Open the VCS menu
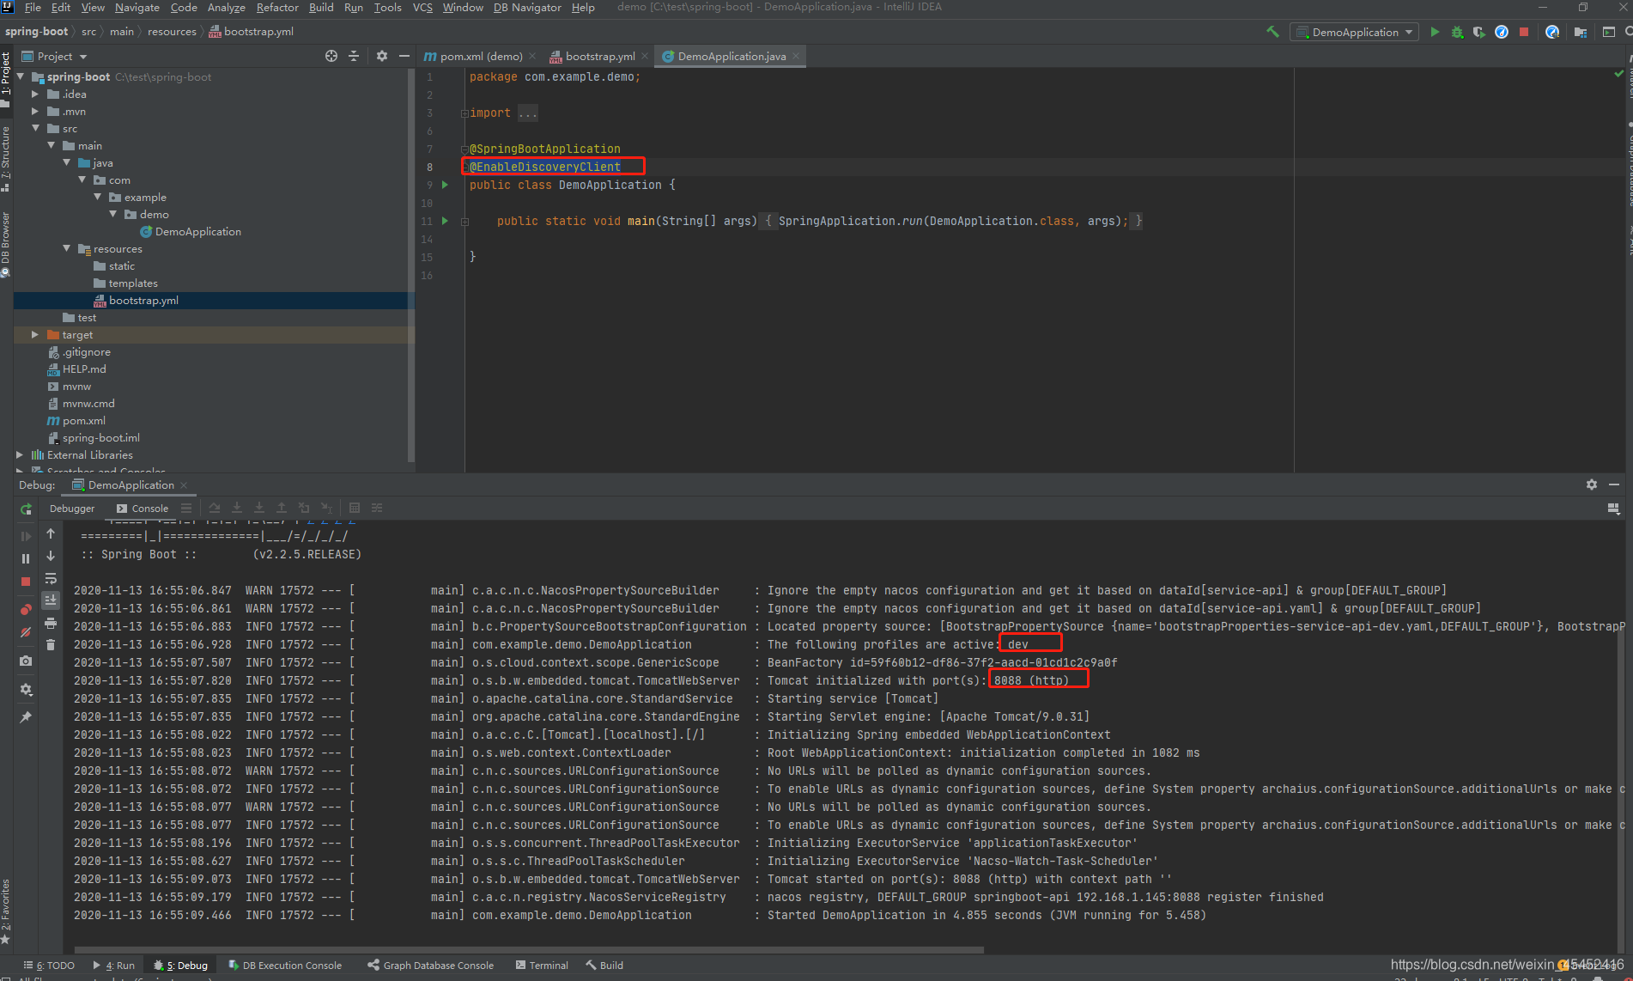 pos(422,8)
